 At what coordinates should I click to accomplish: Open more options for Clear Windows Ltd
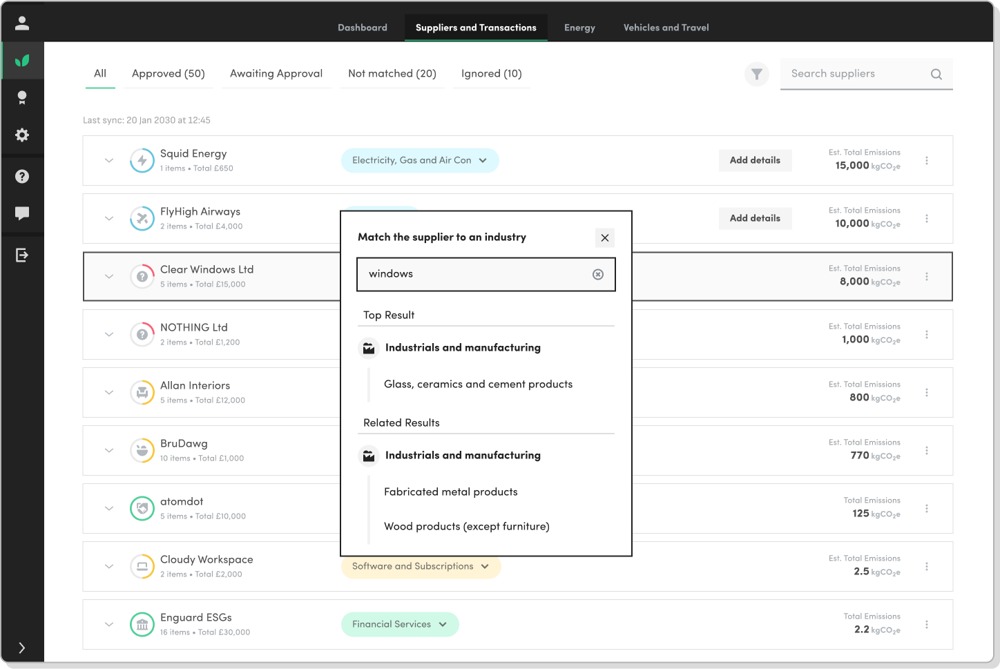(x=927, y=276)
